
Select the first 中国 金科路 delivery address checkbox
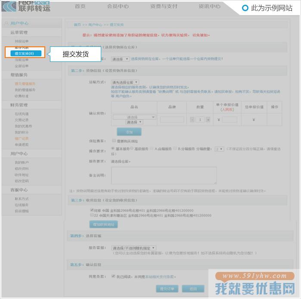click(92, 210)
